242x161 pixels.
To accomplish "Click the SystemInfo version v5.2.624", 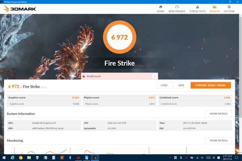I will (112, 128).
